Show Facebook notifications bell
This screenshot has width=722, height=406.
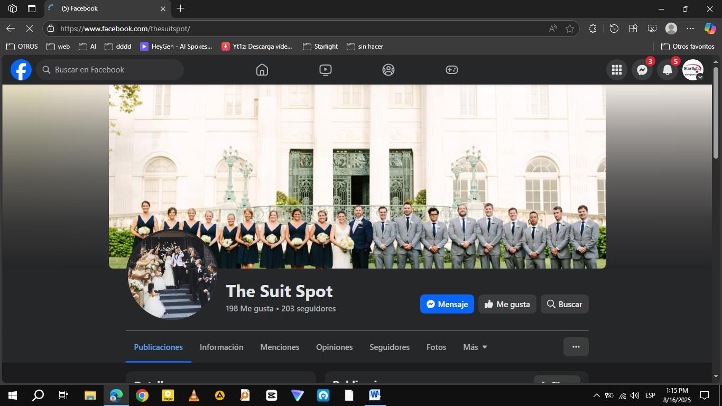[x=668, y=70]
